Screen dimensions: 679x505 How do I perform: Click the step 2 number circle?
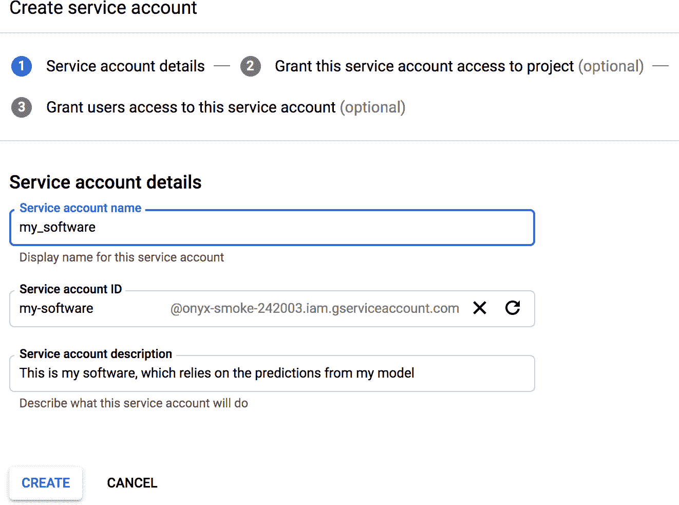coord(250,66)
